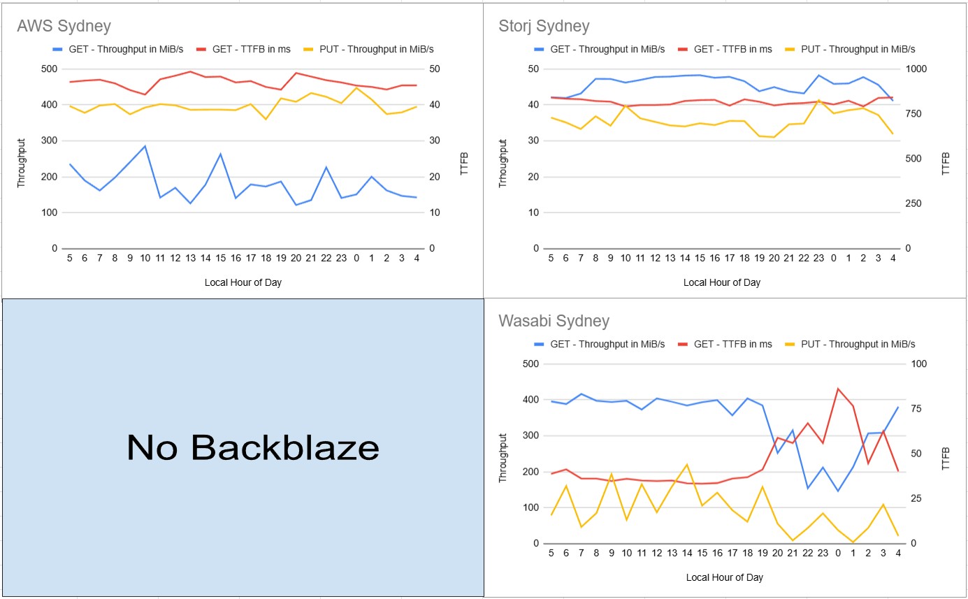Click the 1000 value on Storj TTFB axis
The image size is (968, 599).
[x=916, y=68]
